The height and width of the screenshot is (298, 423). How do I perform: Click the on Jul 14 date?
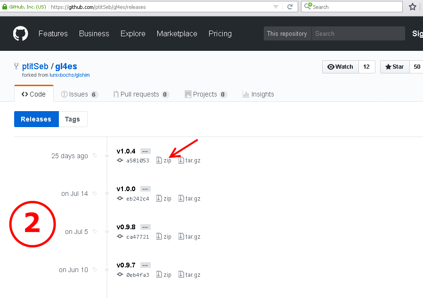pos(74,193)
